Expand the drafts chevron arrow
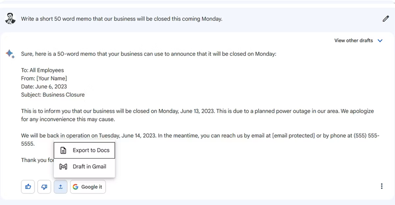Screen dimensions: 395x205 tap(380, 41)
